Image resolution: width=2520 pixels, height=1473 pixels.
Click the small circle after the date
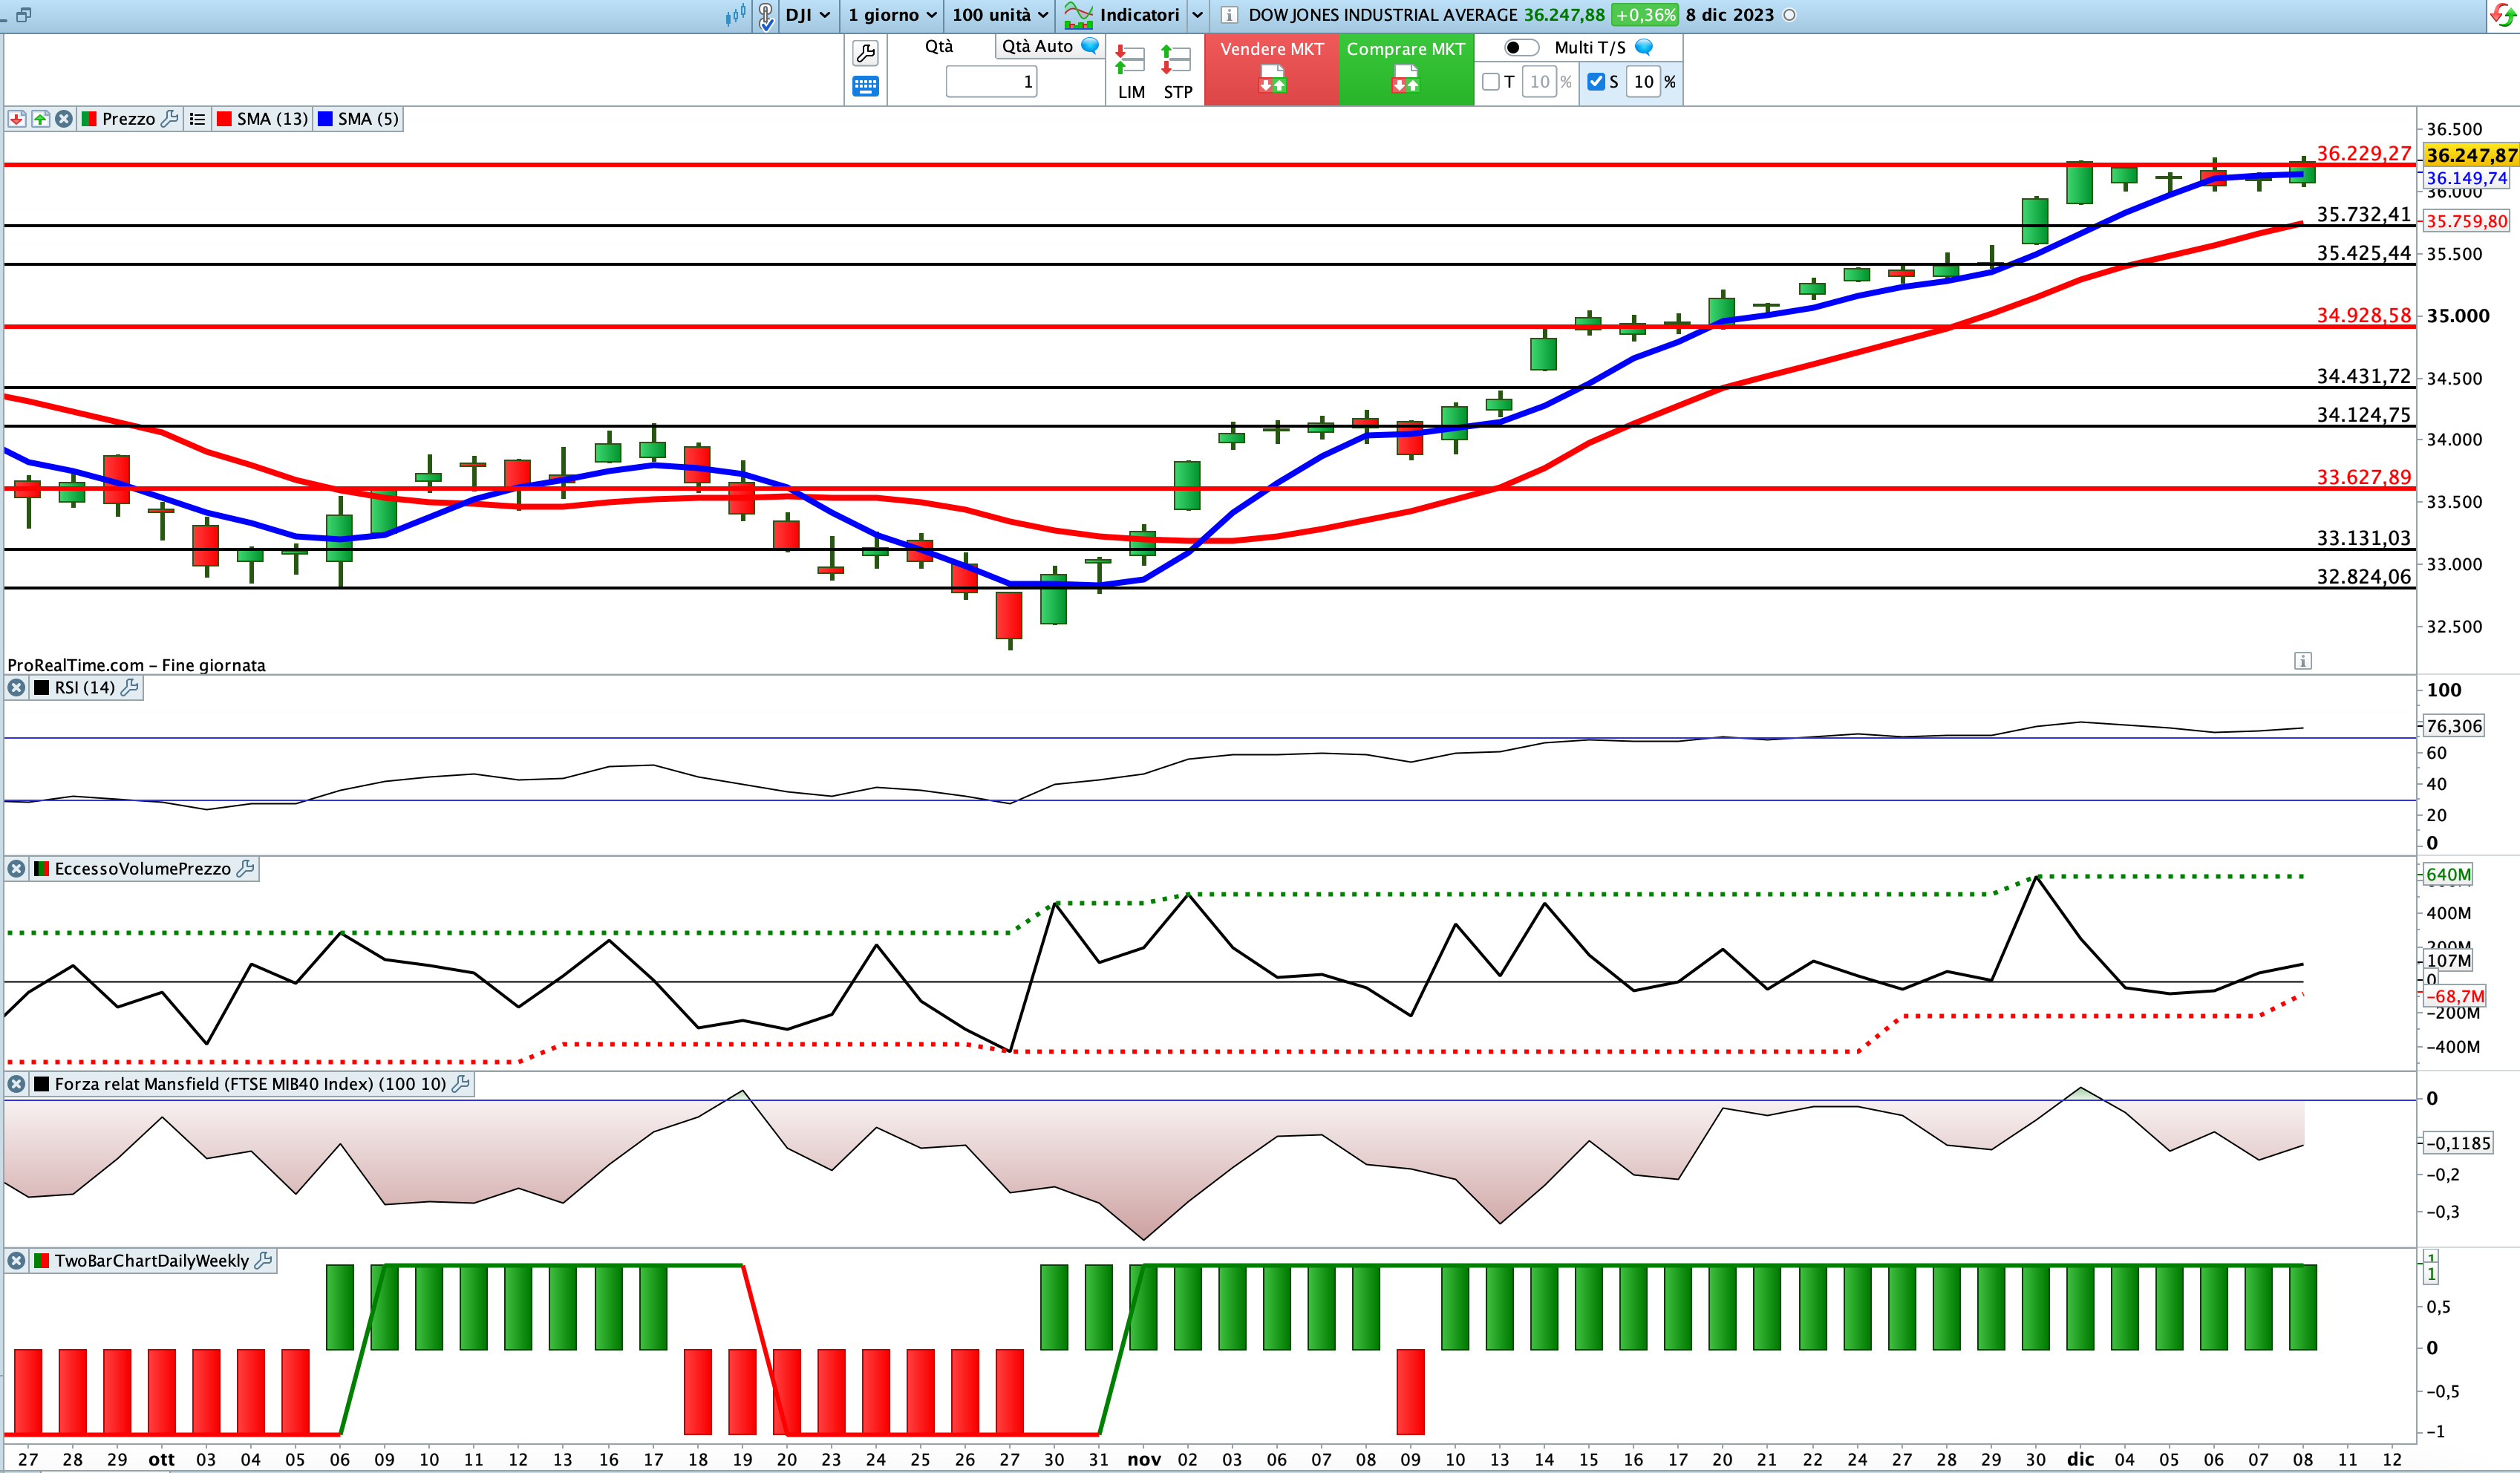pyautogui.click(x=1790, y=15)
